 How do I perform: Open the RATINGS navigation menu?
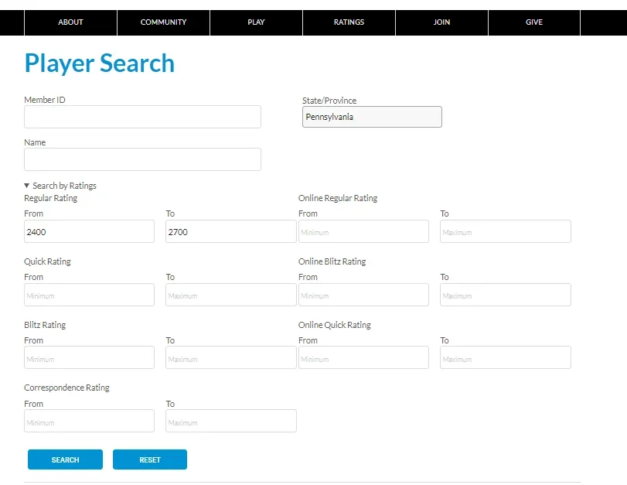(x=349, y=22)
